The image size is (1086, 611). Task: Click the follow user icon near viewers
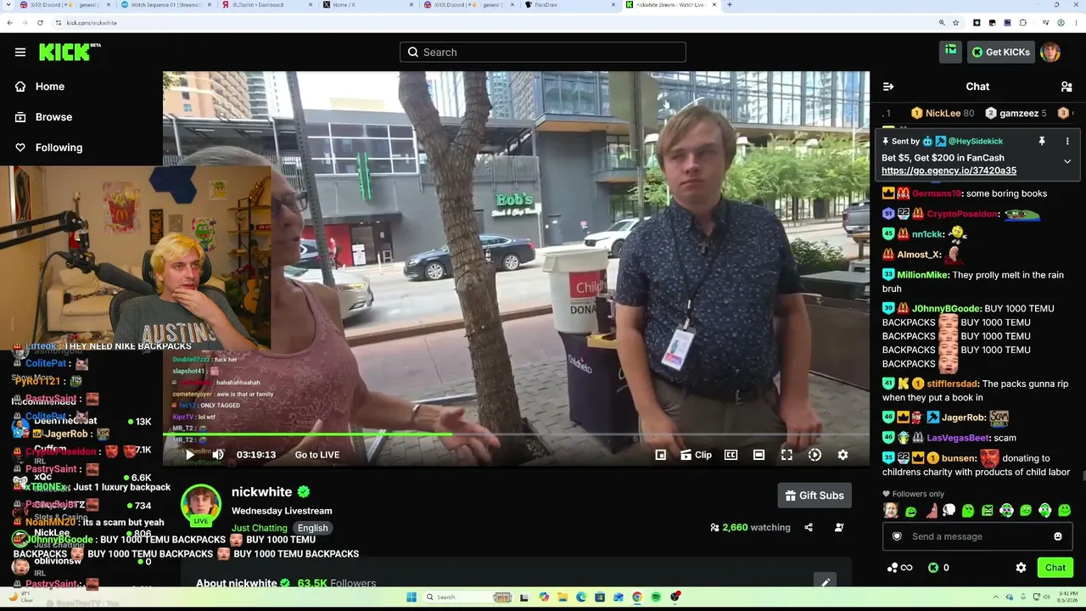pyautogui.click(x=839, y=528)
